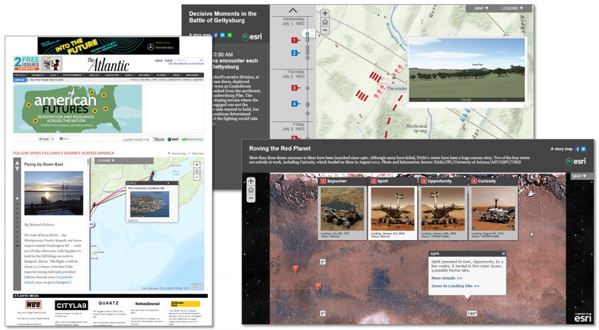
Task: Open MAP dropdown on Gettysburg map
Action: [481, 8]
